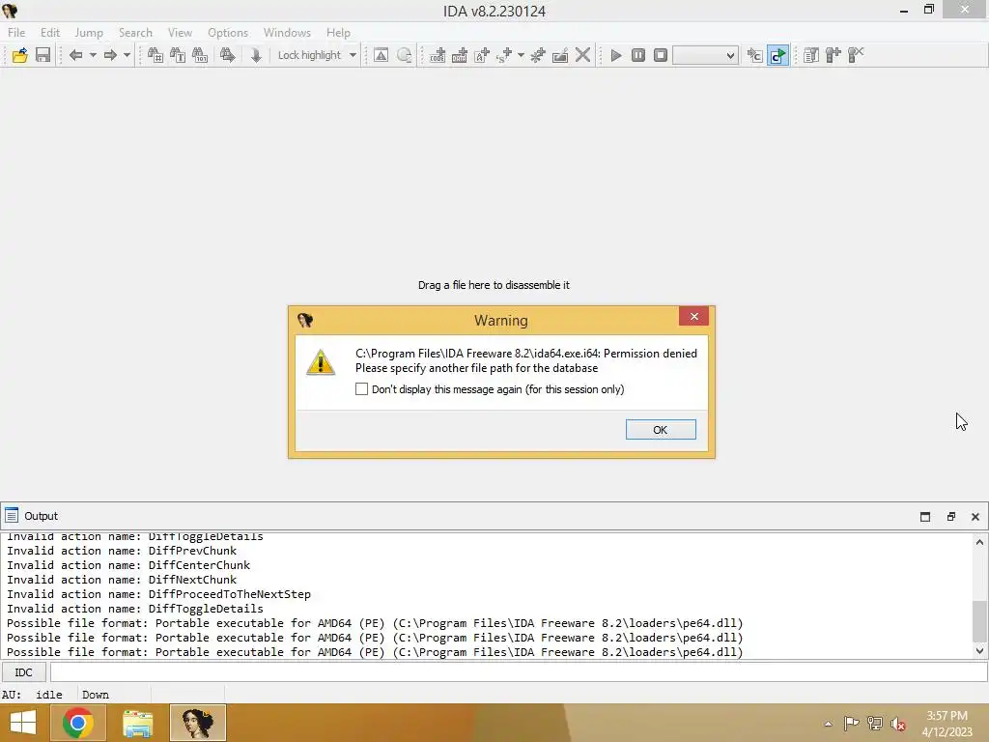Open the Edit menu
This screenshot has width=989, height=742.
click(x=50, y=33)
